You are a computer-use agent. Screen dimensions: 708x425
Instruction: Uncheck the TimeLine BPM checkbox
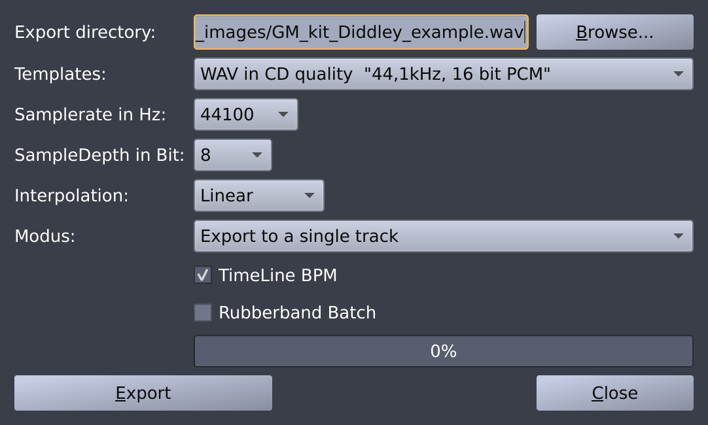pos(203,275)
